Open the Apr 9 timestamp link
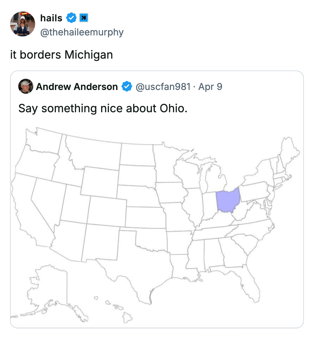This screenshot has width=314, height=338. pyautogui.click(x=210, y=87)
